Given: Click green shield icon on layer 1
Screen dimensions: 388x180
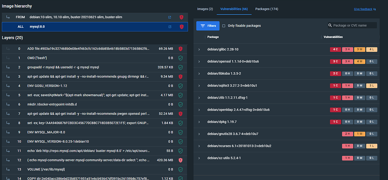Looking at the screenshot, I should (x=181, y=58).
